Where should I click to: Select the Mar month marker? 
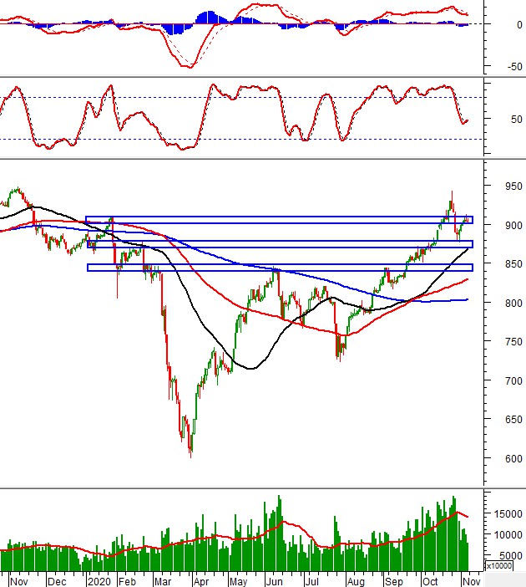(x=162, y=579)
